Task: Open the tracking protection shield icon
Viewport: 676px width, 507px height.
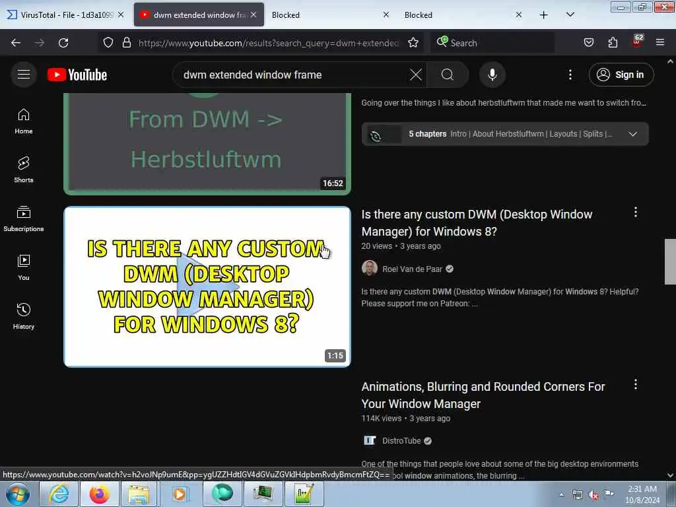Action: 108,43
